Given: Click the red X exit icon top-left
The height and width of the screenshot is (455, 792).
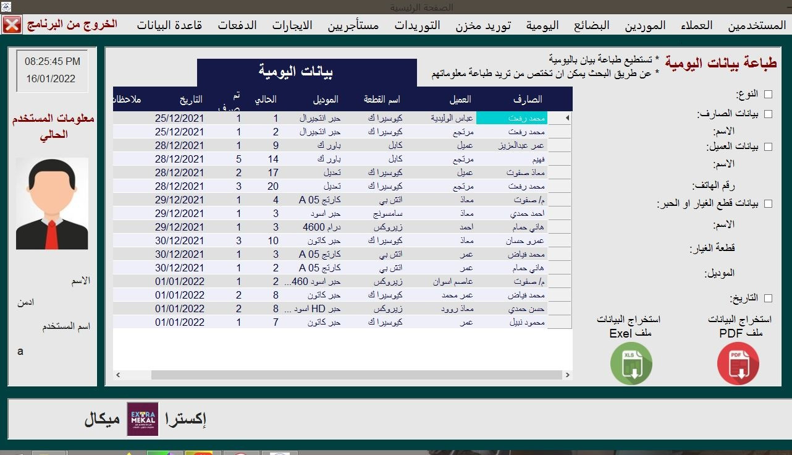Looking at the screenshot, I should coord(12,25).
